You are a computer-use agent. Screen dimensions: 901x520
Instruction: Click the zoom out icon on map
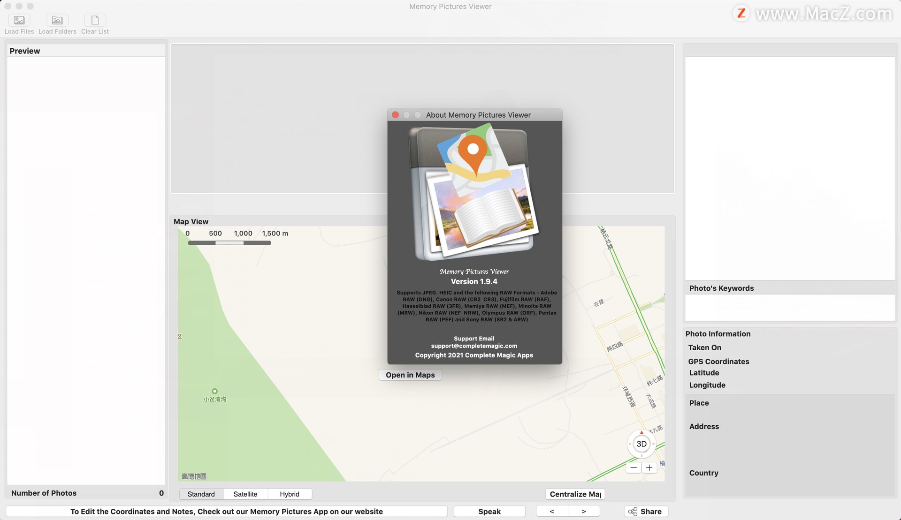tap(634, 468)
